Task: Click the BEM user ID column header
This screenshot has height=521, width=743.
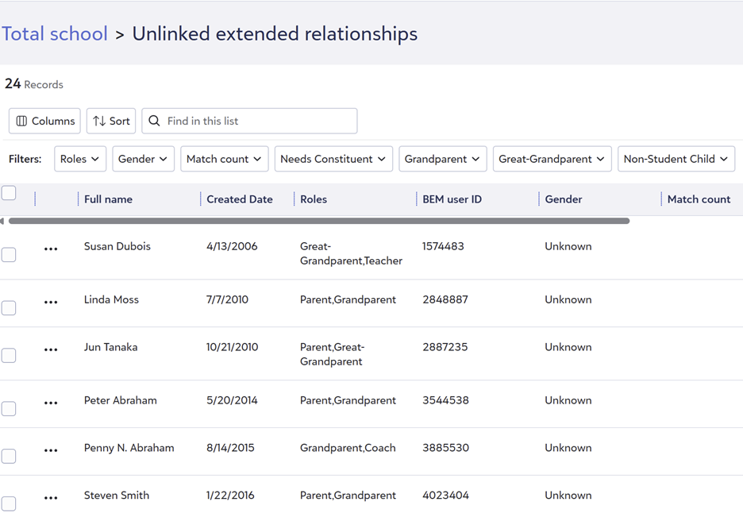Action: tap(452, 199)
